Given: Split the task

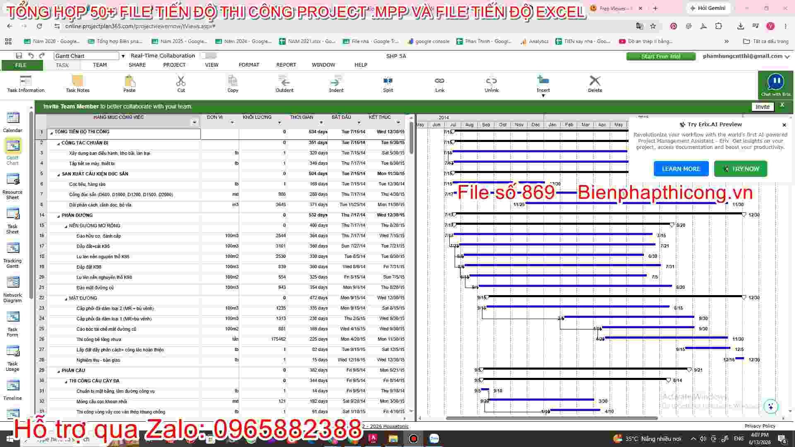Looking at the screenshot, I should (x=388, y=84).
